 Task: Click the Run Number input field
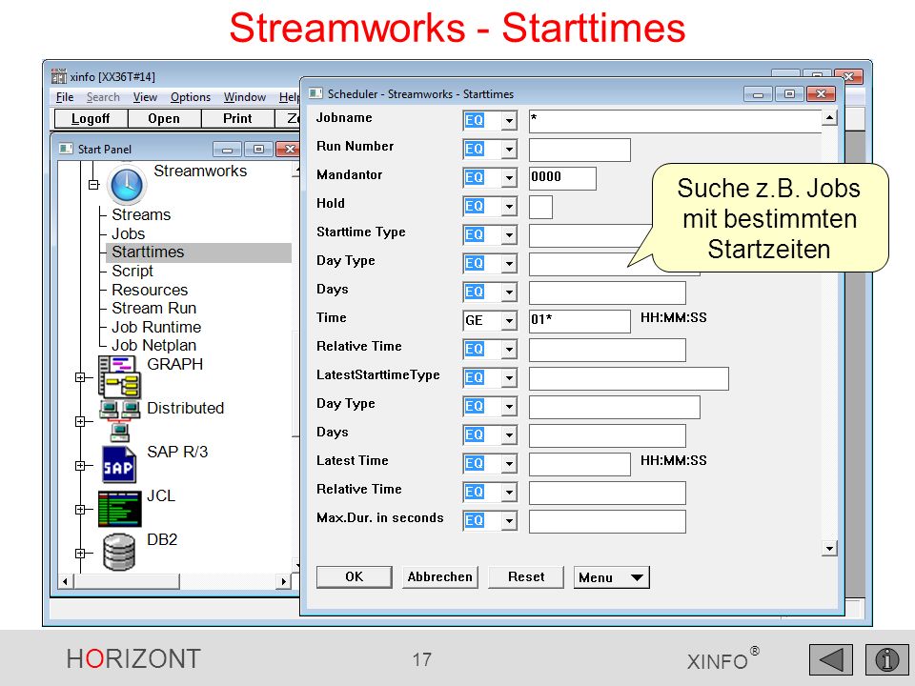coord(579,150)
